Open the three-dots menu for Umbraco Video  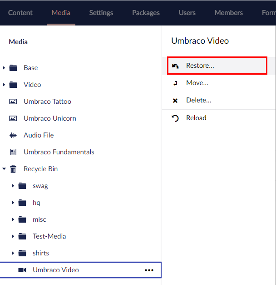[149, 270]
